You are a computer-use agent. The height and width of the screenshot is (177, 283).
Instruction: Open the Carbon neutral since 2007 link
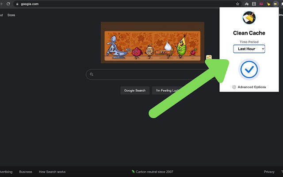[x=154, y=172]
